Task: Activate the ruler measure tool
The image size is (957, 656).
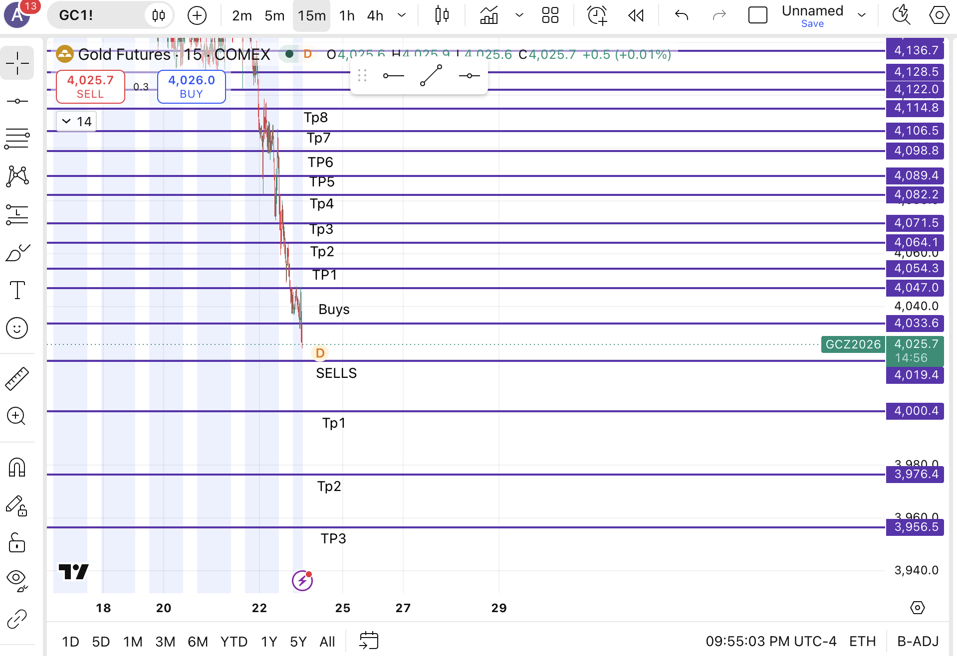Action: tap(17, 378)
